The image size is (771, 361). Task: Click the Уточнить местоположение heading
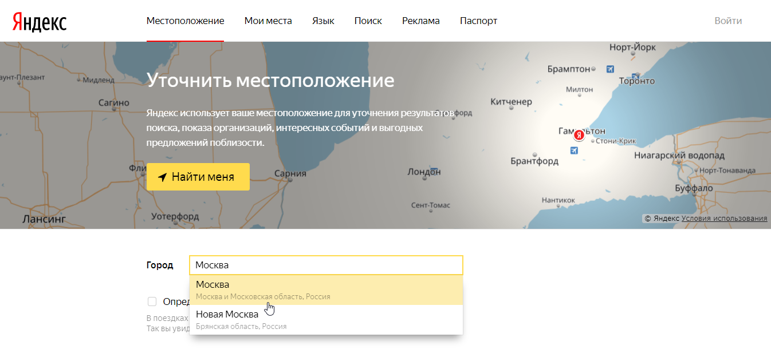270,80
